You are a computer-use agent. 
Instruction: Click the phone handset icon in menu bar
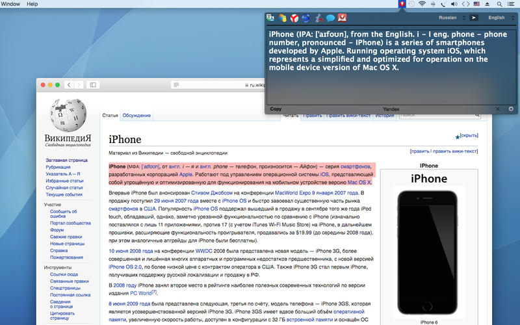[443, 4]
